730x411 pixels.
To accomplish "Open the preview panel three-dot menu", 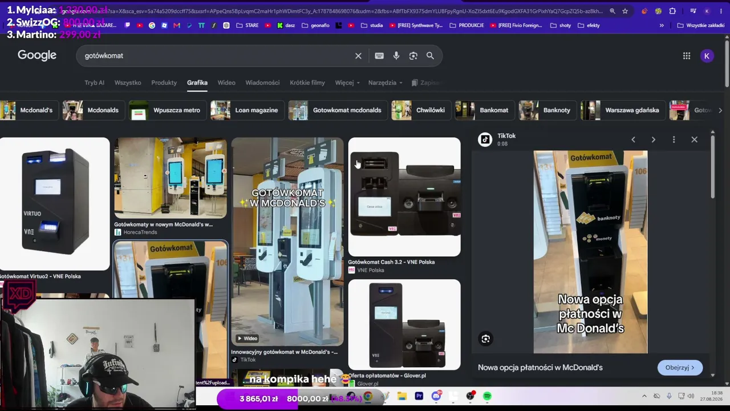I will (x=674, y=139).
